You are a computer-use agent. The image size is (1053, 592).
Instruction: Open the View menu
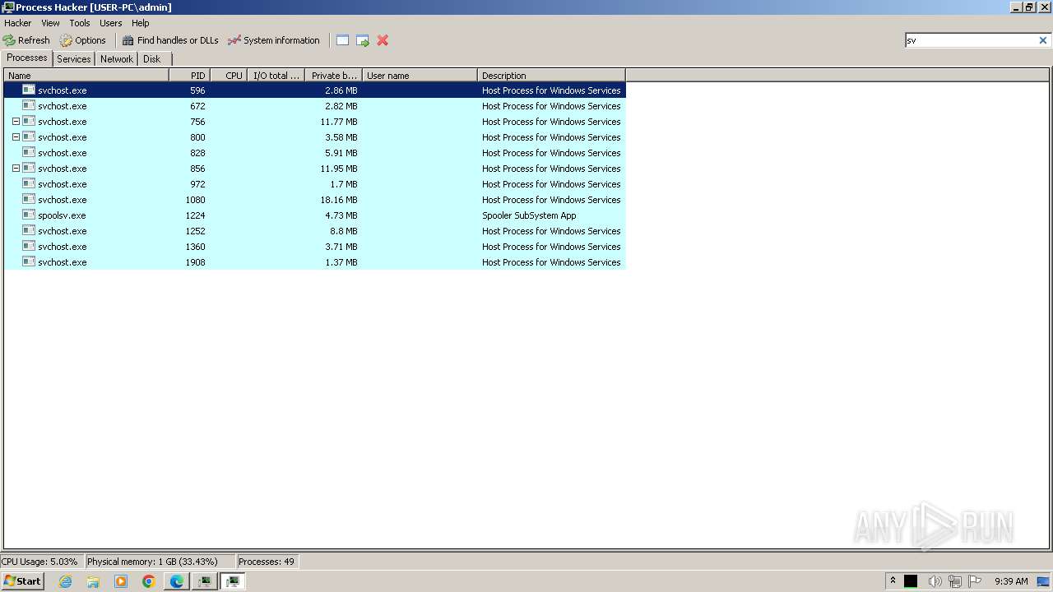(51, 23)
